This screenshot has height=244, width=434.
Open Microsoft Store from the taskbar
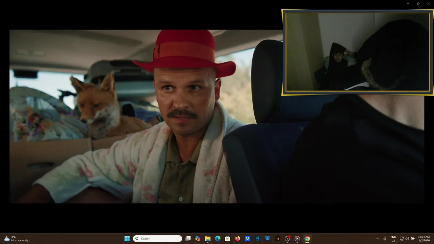click(x=228, y=239)
